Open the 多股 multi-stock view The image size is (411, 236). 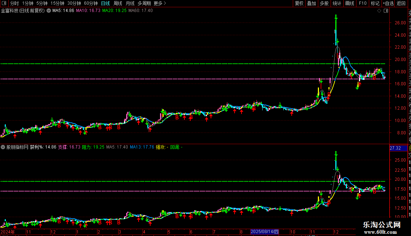[x=324, y=3]
